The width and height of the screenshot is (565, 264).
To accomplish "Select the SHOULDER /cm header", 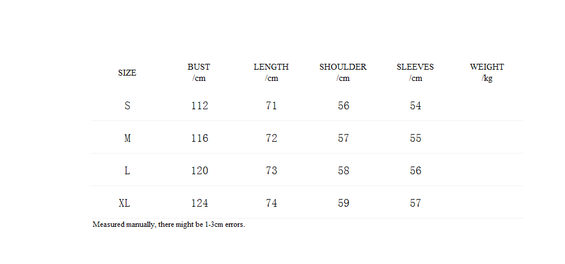I will click(343, 73).
